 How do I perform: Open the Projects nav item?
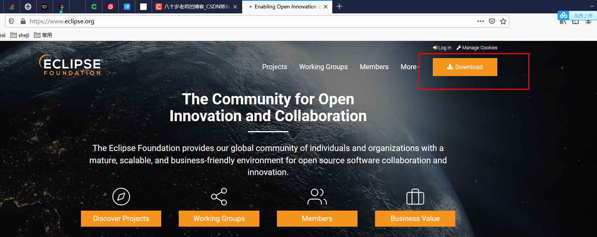click(x=275, y=67)
